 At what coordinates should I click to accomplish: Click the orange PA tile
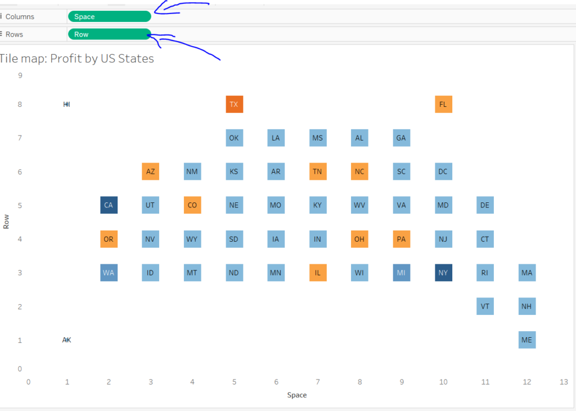point(401,239)
